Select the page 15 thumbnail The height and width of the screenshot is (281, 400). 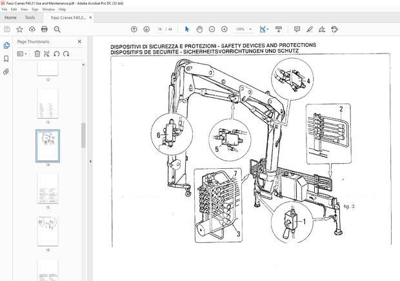48,189
